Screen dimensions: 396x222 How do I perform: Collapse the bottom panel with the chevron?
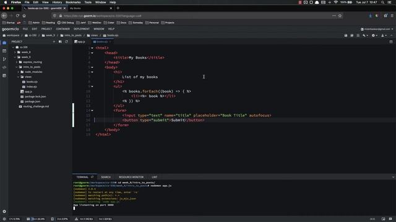click(393, 177)
